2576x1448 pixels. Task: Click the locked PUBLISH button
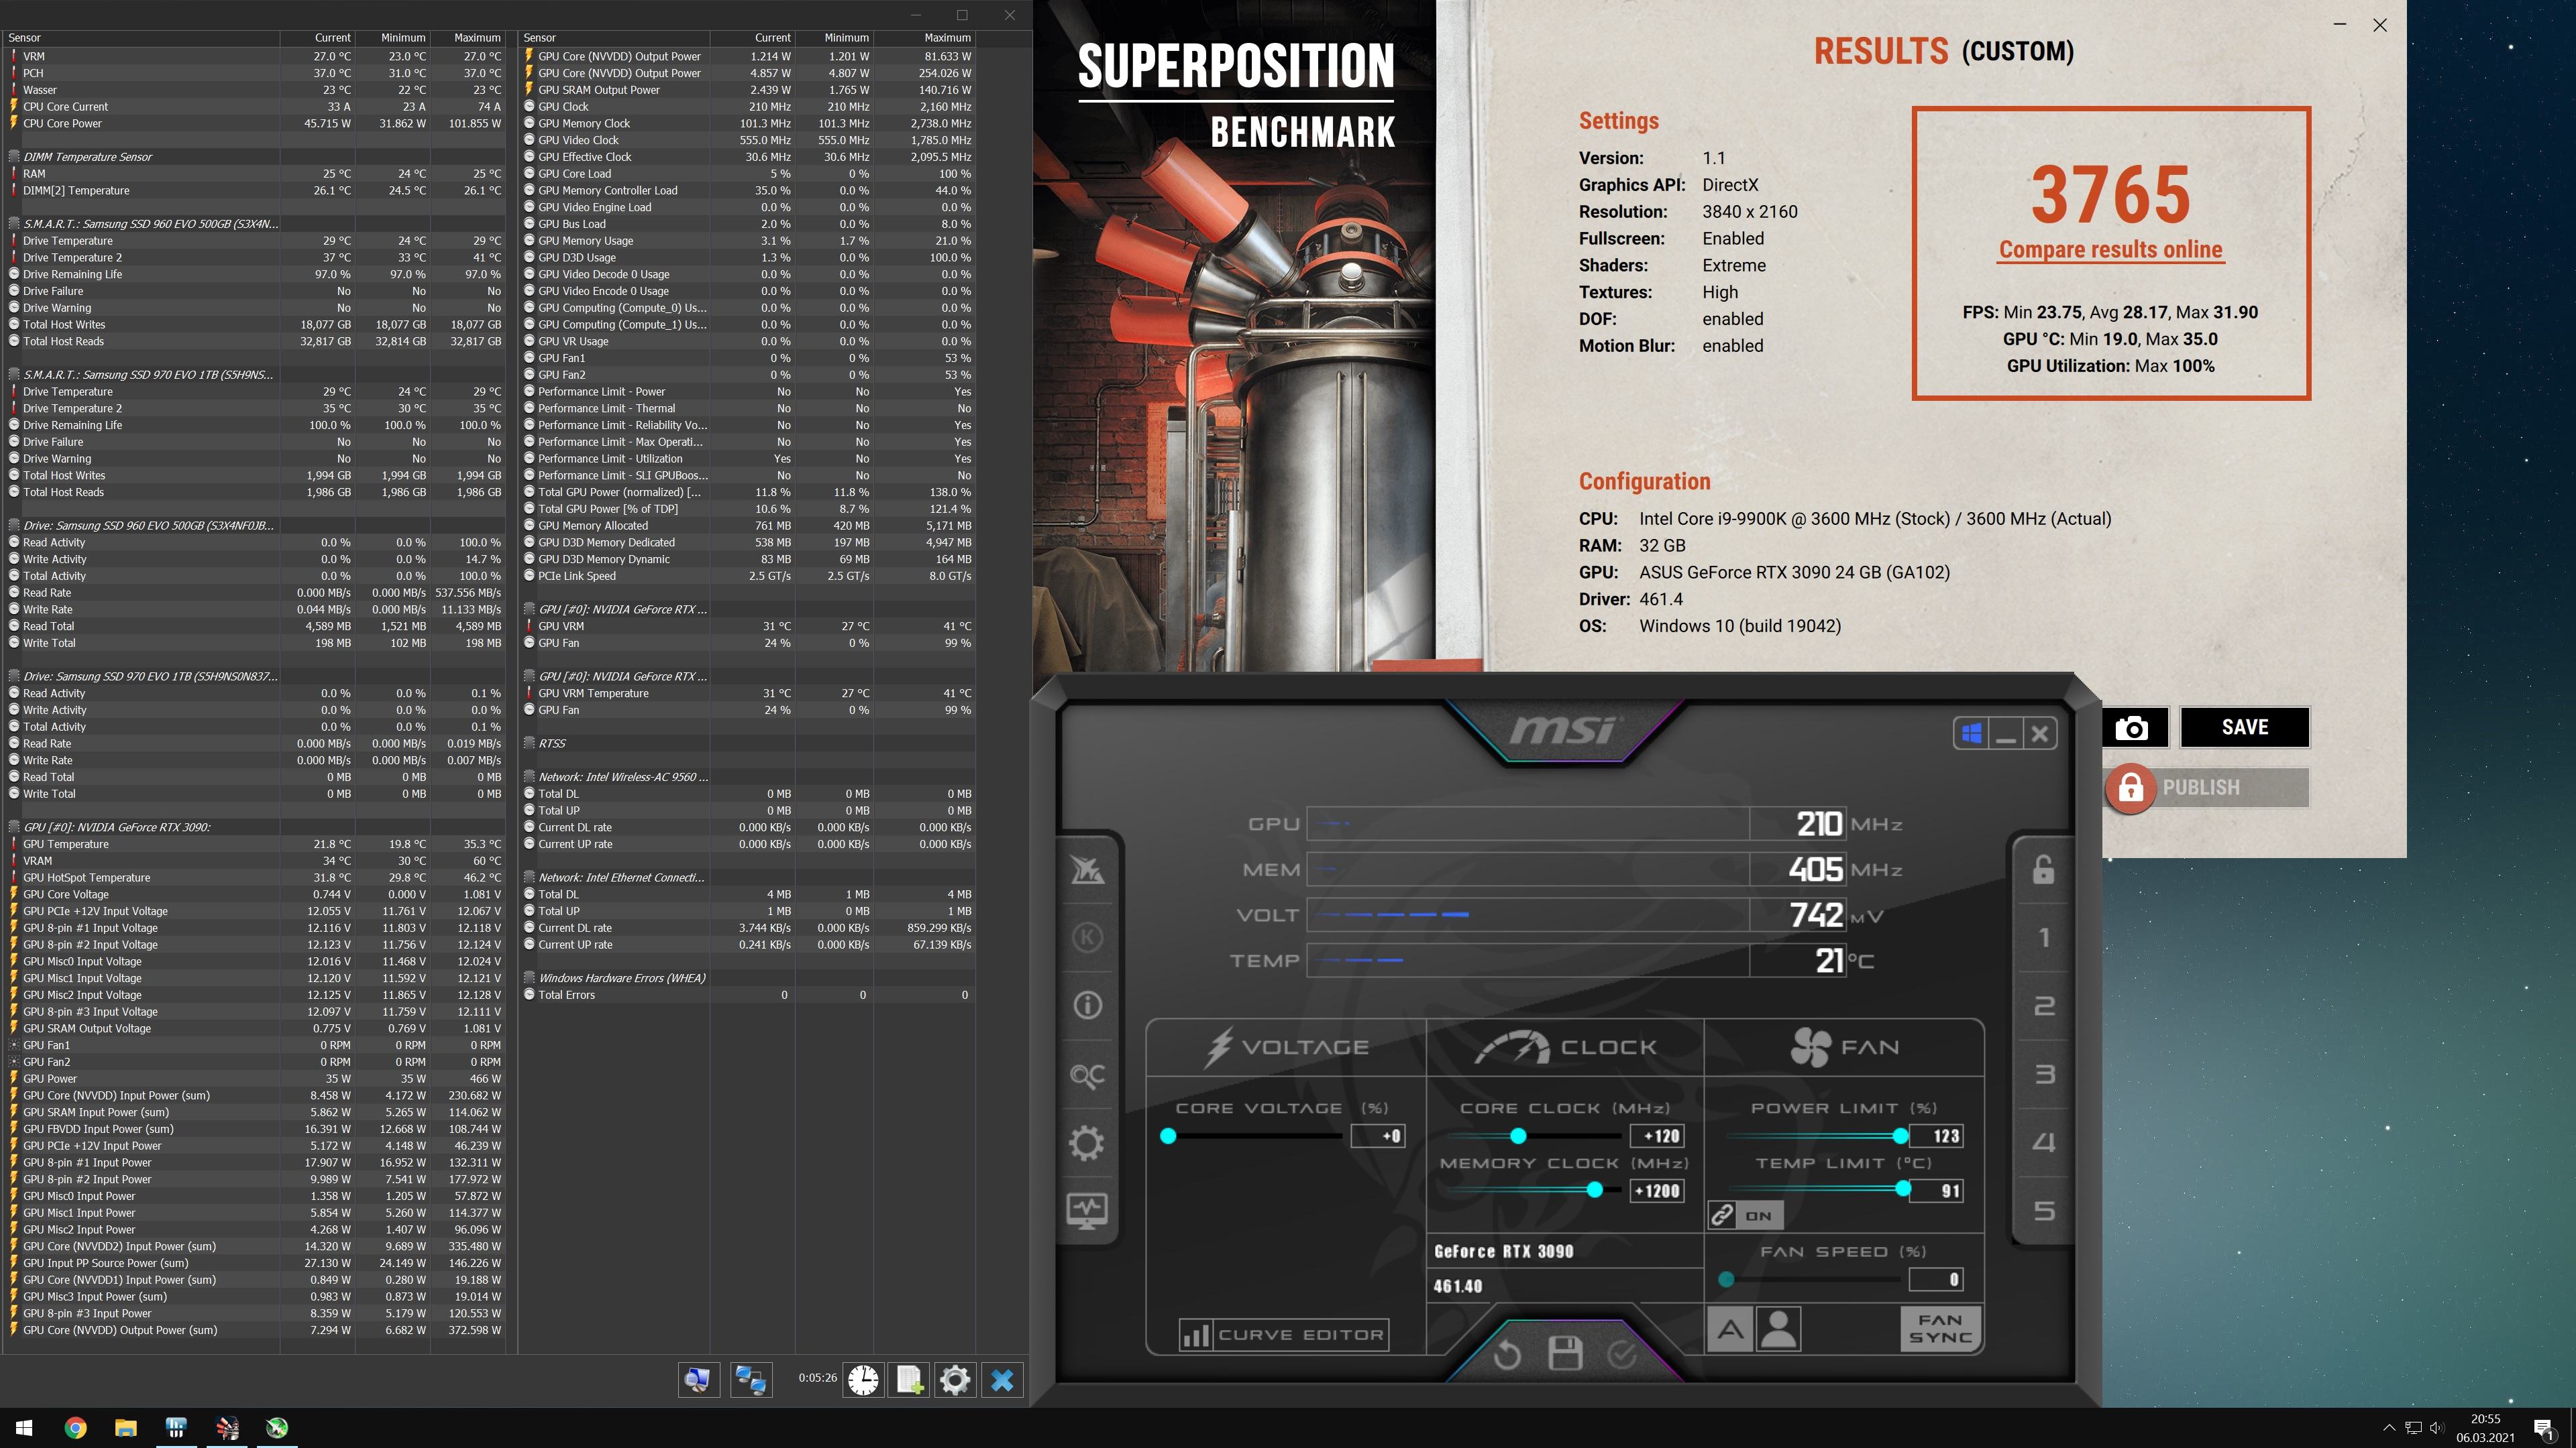click(x=2208, y=788)
